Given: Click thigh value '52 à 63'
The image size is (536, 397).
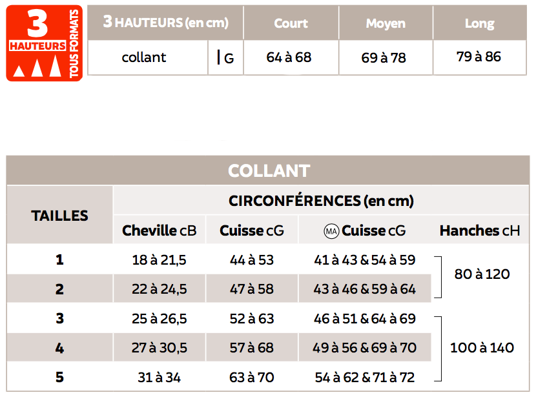Looking at the screenshot, I should tap(252, 319).
